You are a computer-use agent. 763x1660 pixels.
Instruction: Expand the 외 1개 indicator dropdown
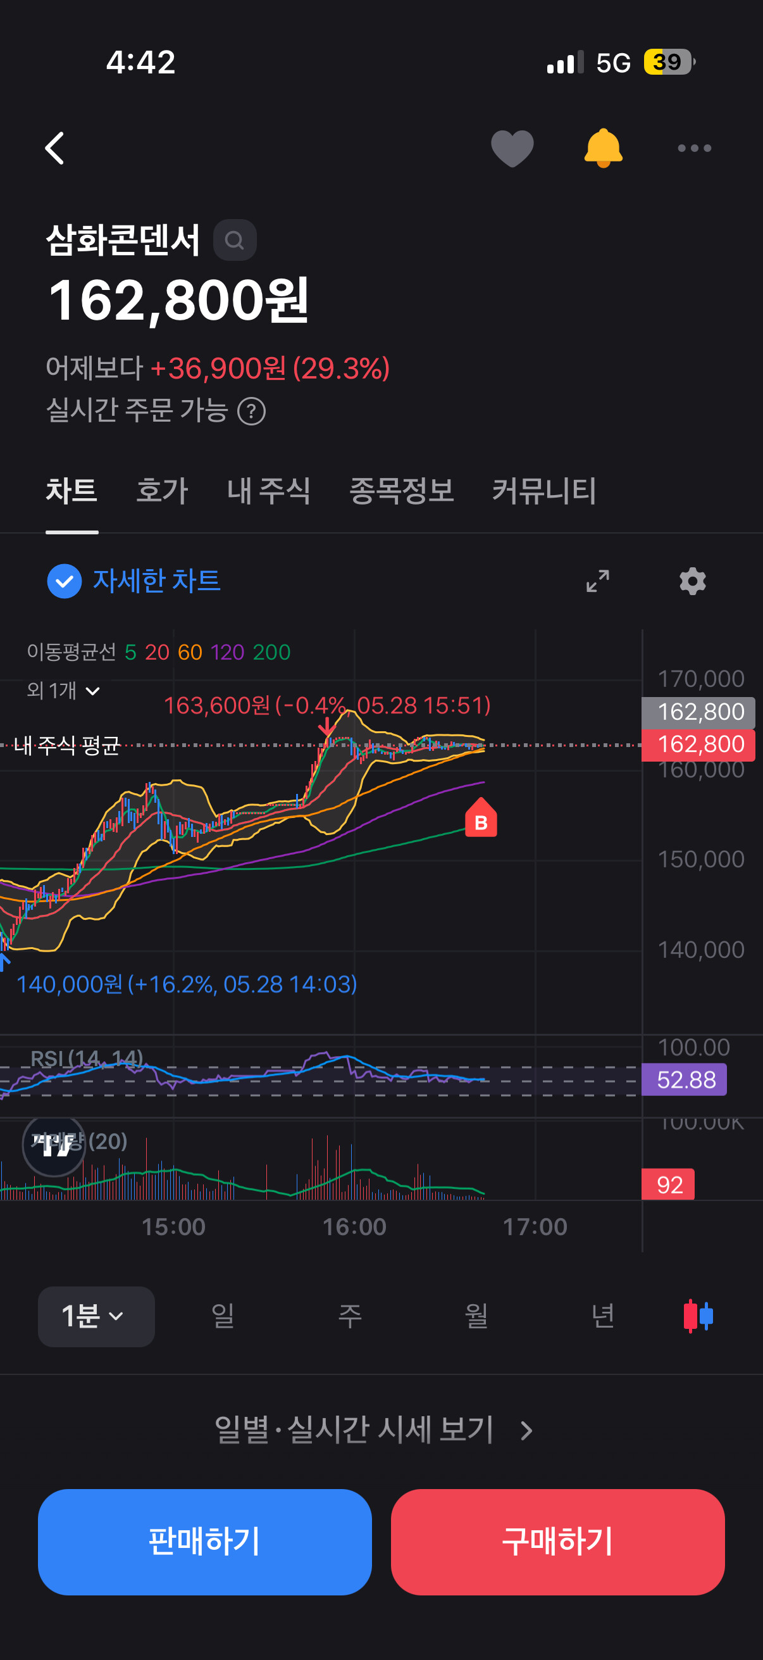63,691
